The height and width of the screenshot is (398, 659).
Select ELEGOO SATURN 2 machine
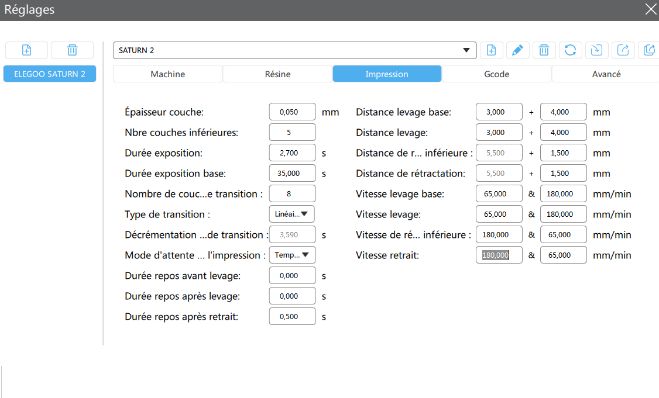point(50,74)
